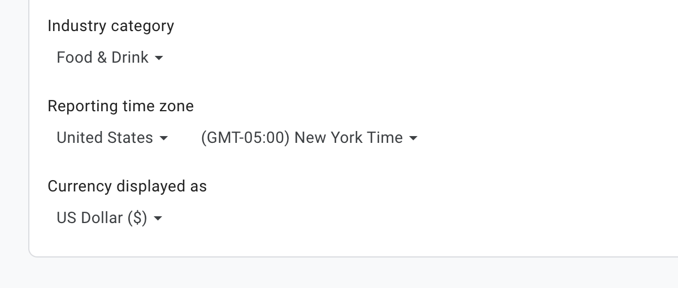Image resolution: width=678 pixels, height=288 pixels.
Task: Expand the currency selector arrow
Action: [x=158, y=219]
